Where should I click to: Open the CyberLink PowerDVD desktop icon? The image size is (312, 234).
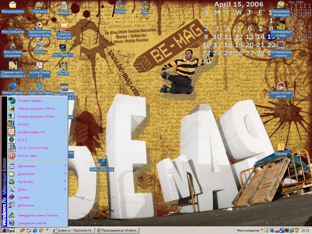[64, 28]
